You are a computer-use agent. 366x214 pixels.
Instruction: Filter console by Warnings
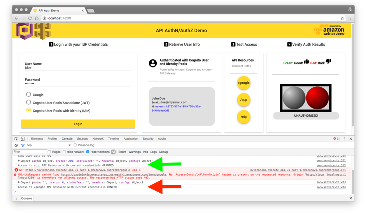coord(135,152)
